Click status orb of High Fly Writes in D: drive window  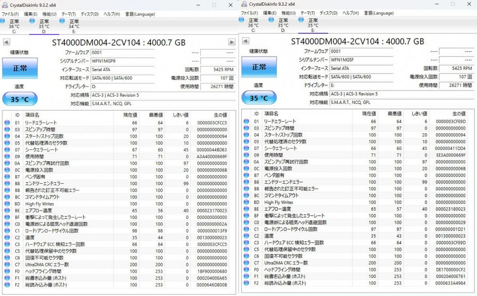(x=7, y=204)
